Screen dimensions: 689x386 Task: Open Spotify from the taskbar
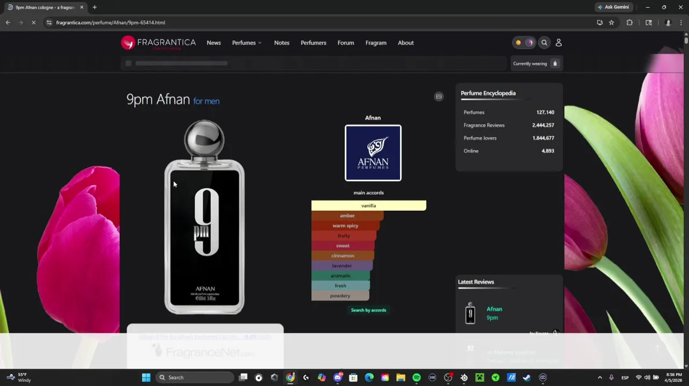(x=416, y=377)
